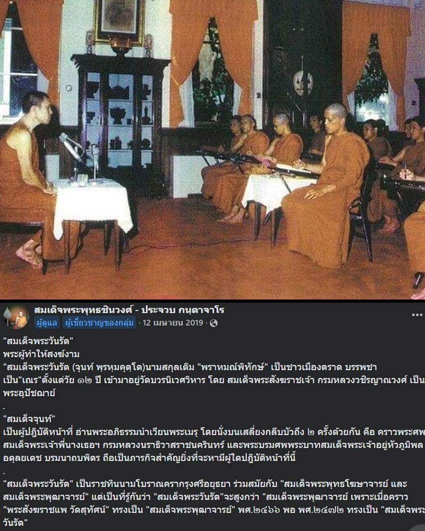This screenshot has height=531, width=425.
Task: Click the "สมเด็จจุนท์" heading text
Action: [x=29, y=419]
